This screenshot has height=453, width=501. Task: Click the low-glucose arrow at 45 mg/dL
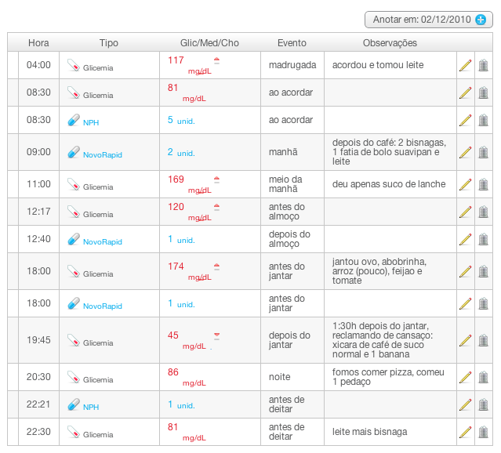216,335
